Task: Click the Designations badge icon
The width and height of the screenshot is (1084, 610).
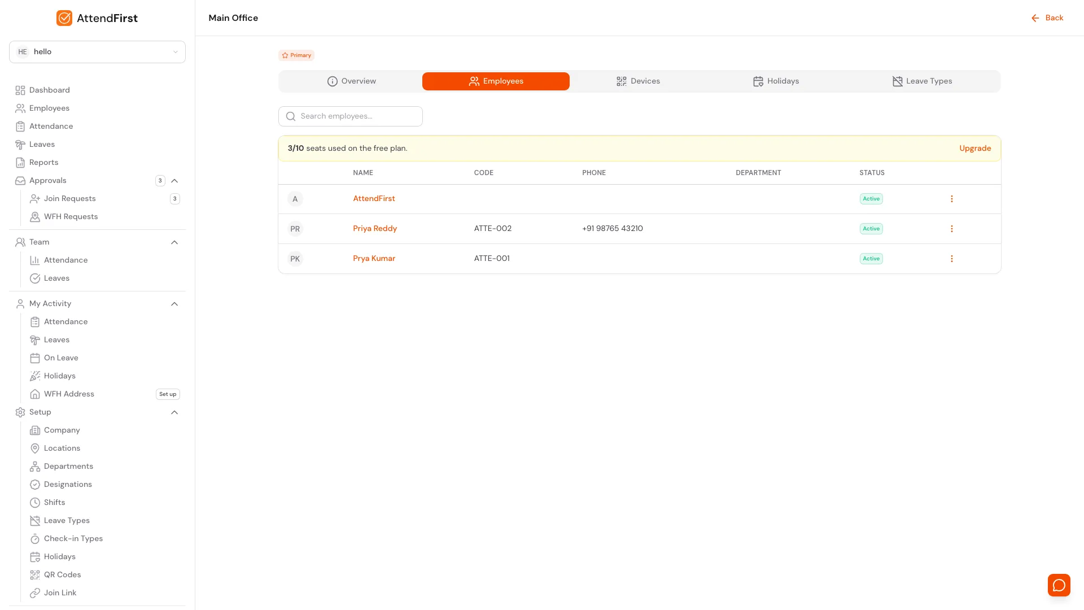Action: [x=35, y=485]
